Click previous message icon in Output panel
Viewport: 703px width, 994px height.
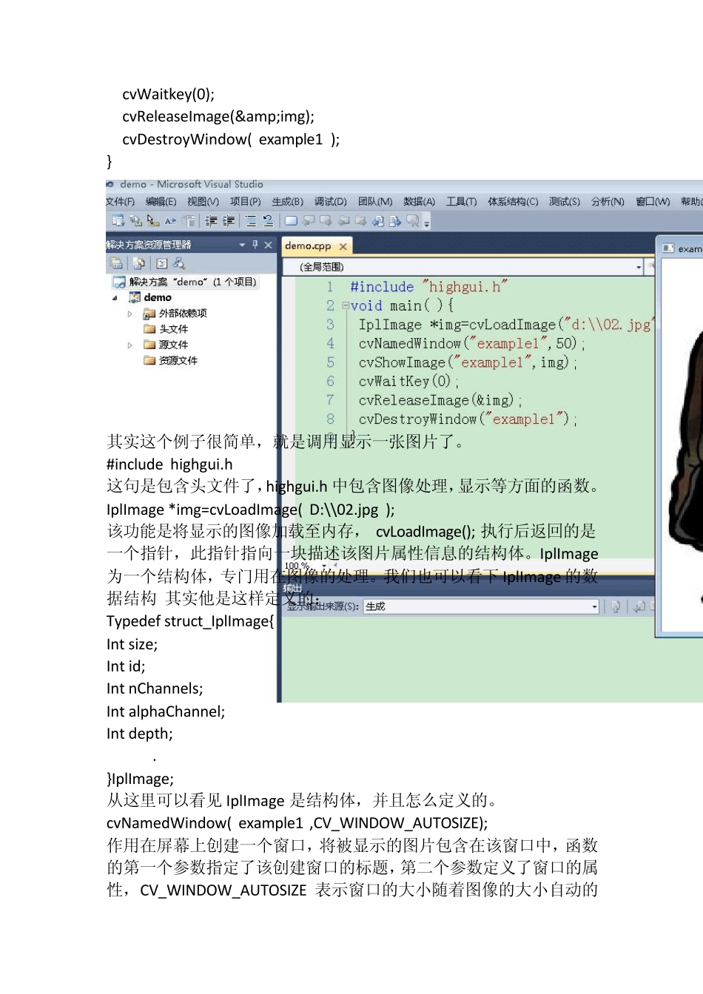coord(639,606)
